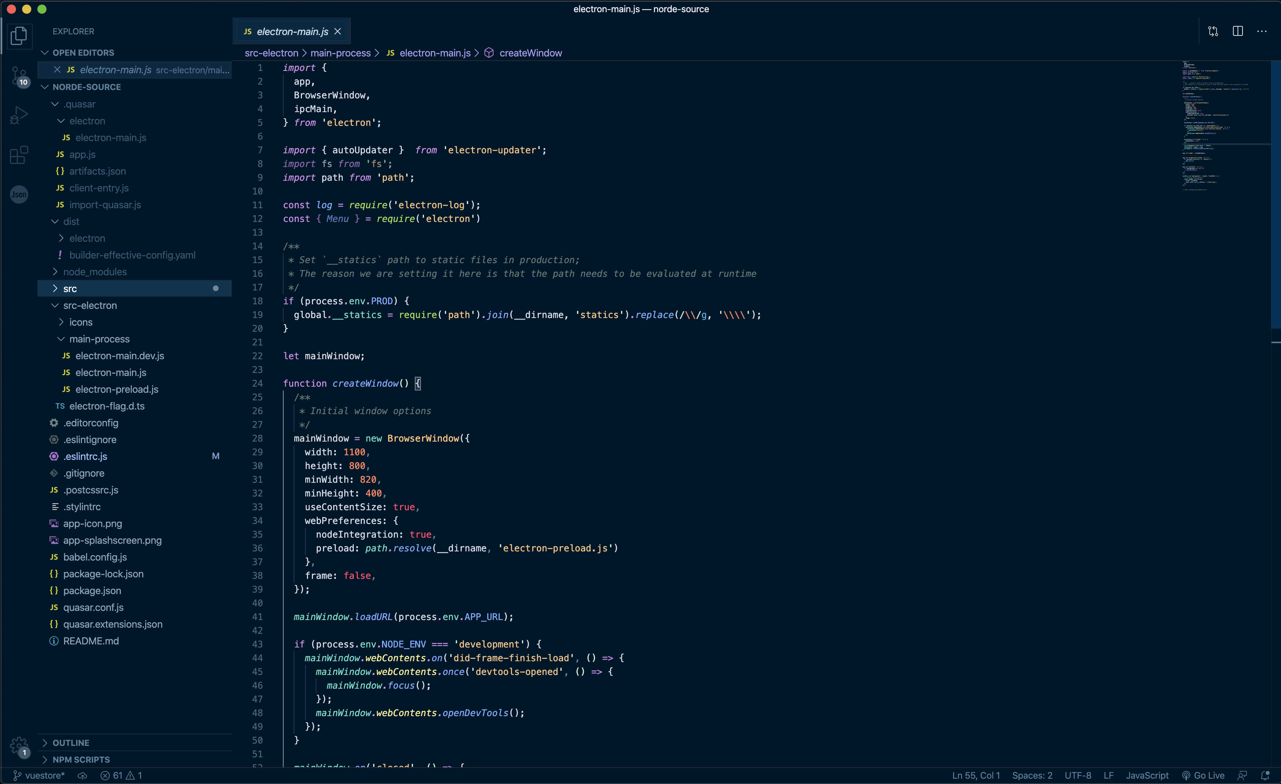This screenshot has width=1281, height=784.
Task: Close electron-main.js in Open Editors
Action: [57, 70]
